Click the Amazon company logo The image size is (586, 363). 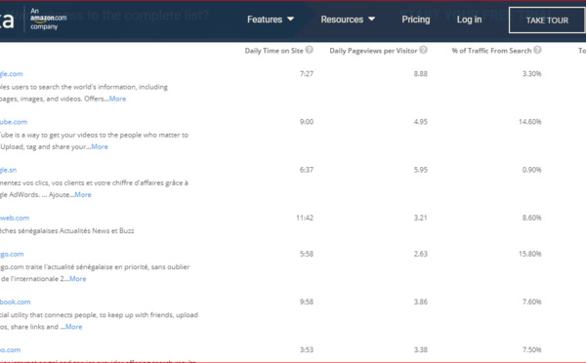(x=48, y=19)
